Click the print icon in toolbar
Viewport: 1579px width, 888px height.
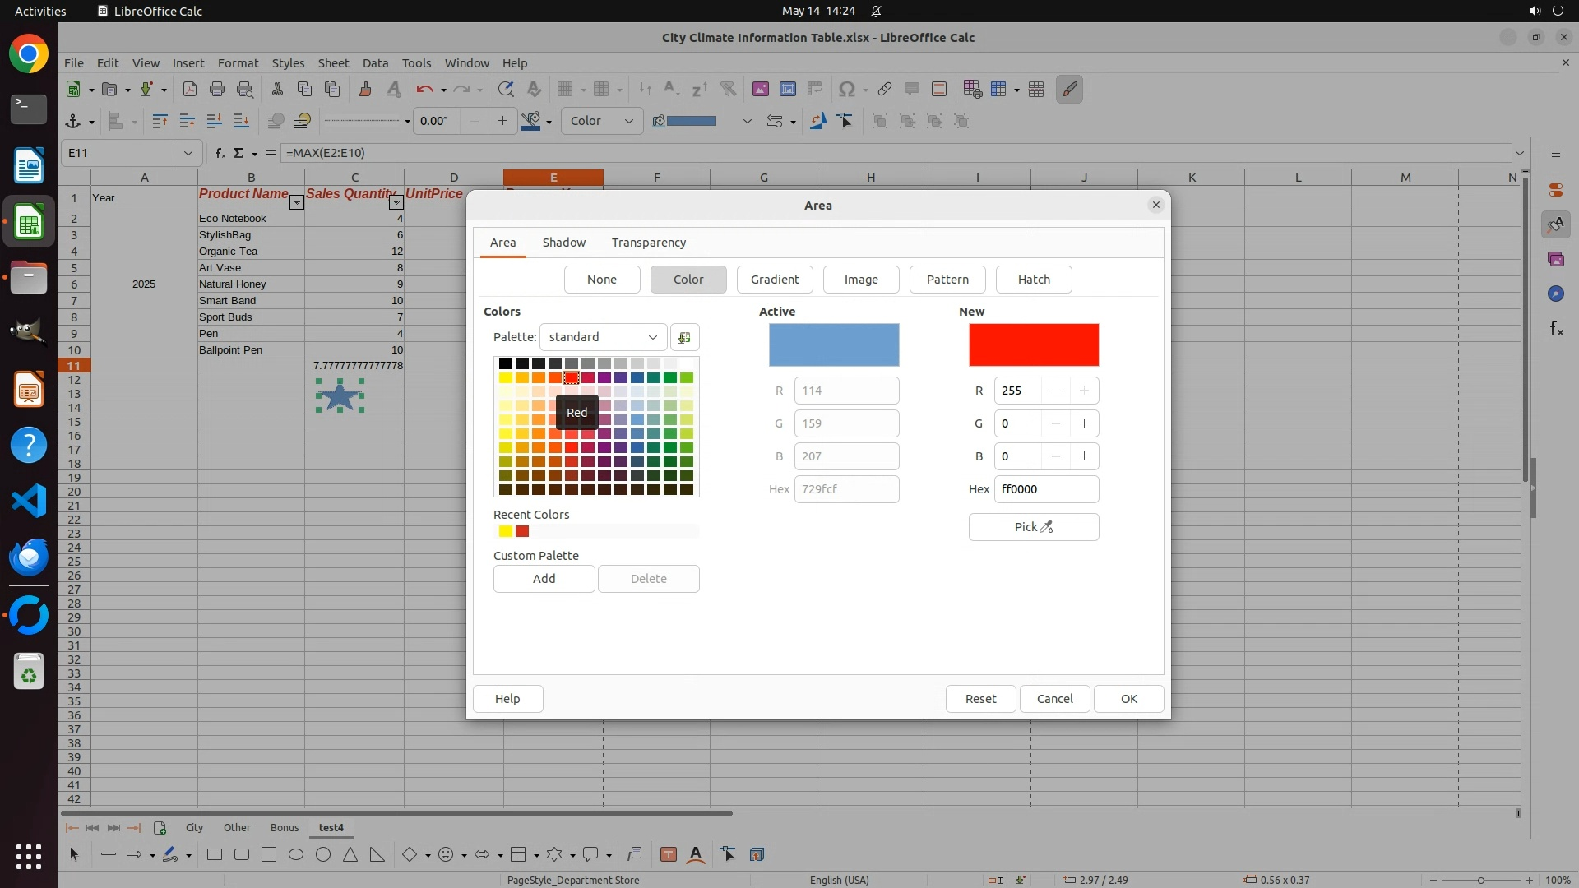point(217,90)
